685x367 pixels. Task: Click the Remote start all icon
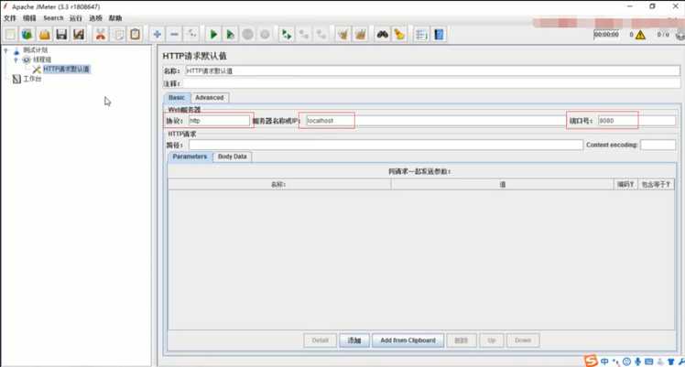(x=287, y=34)
